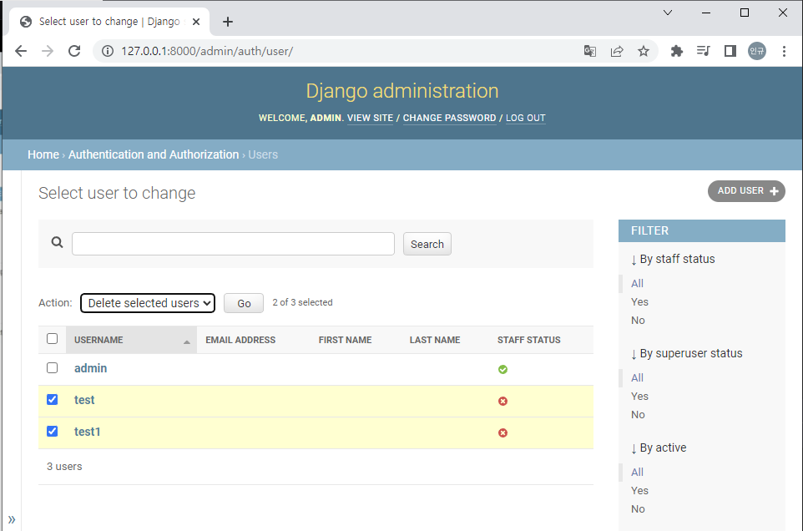
Task: Open the Change Password link
Action: pos(449,118)
